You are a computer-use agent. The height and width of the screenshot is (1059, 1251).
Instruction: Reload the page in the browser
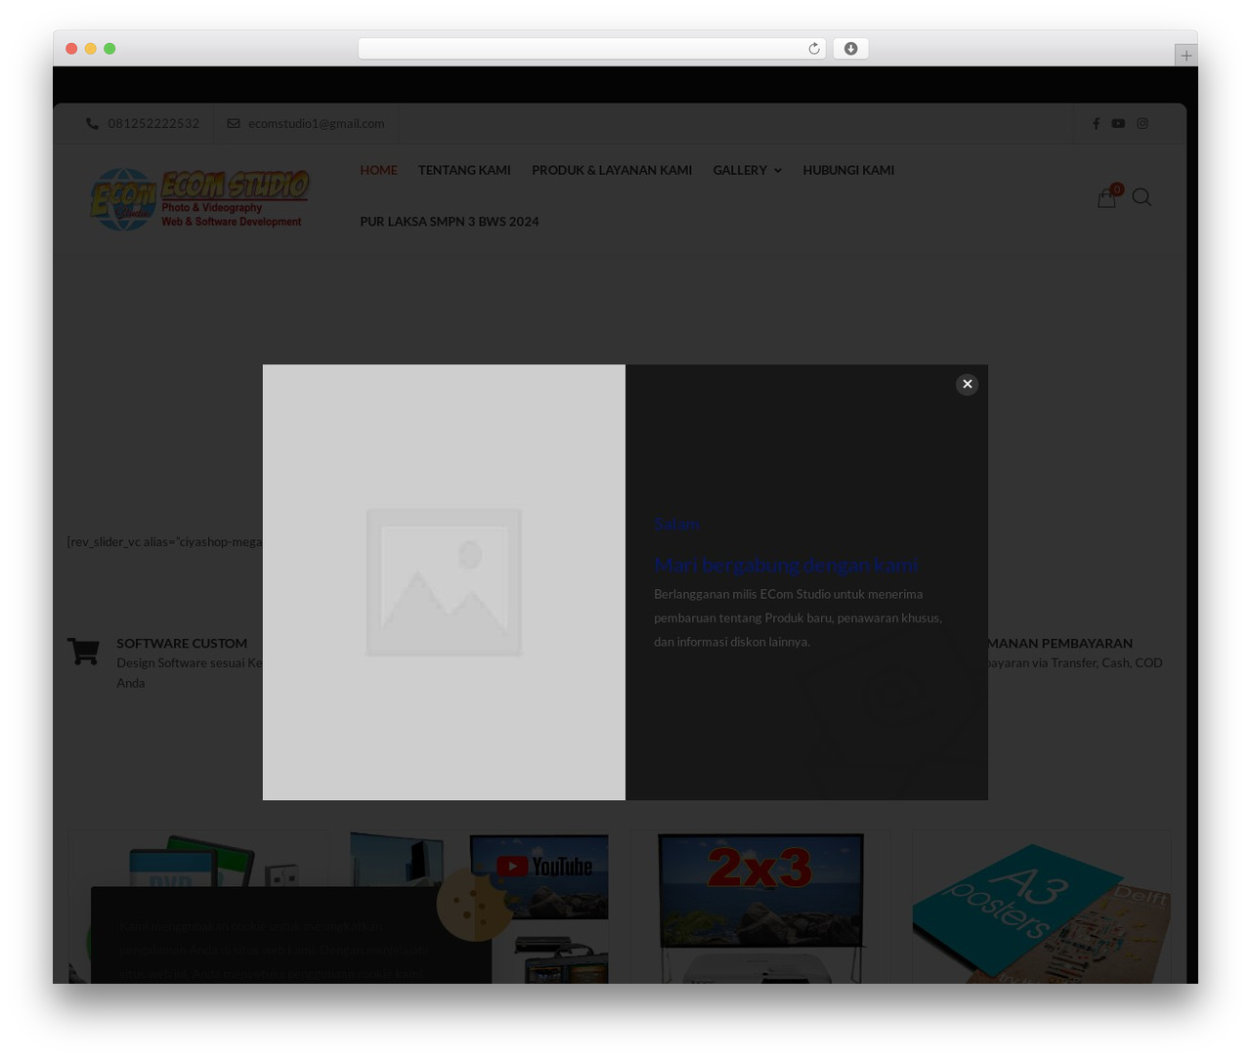coord(814,49)
